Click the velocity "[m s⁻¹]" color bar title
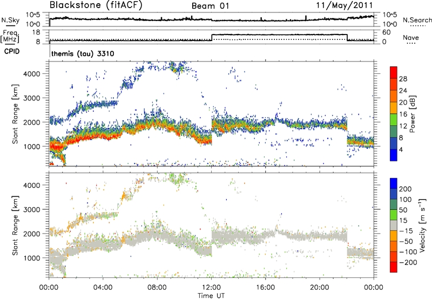 click(x=422, y=226)
